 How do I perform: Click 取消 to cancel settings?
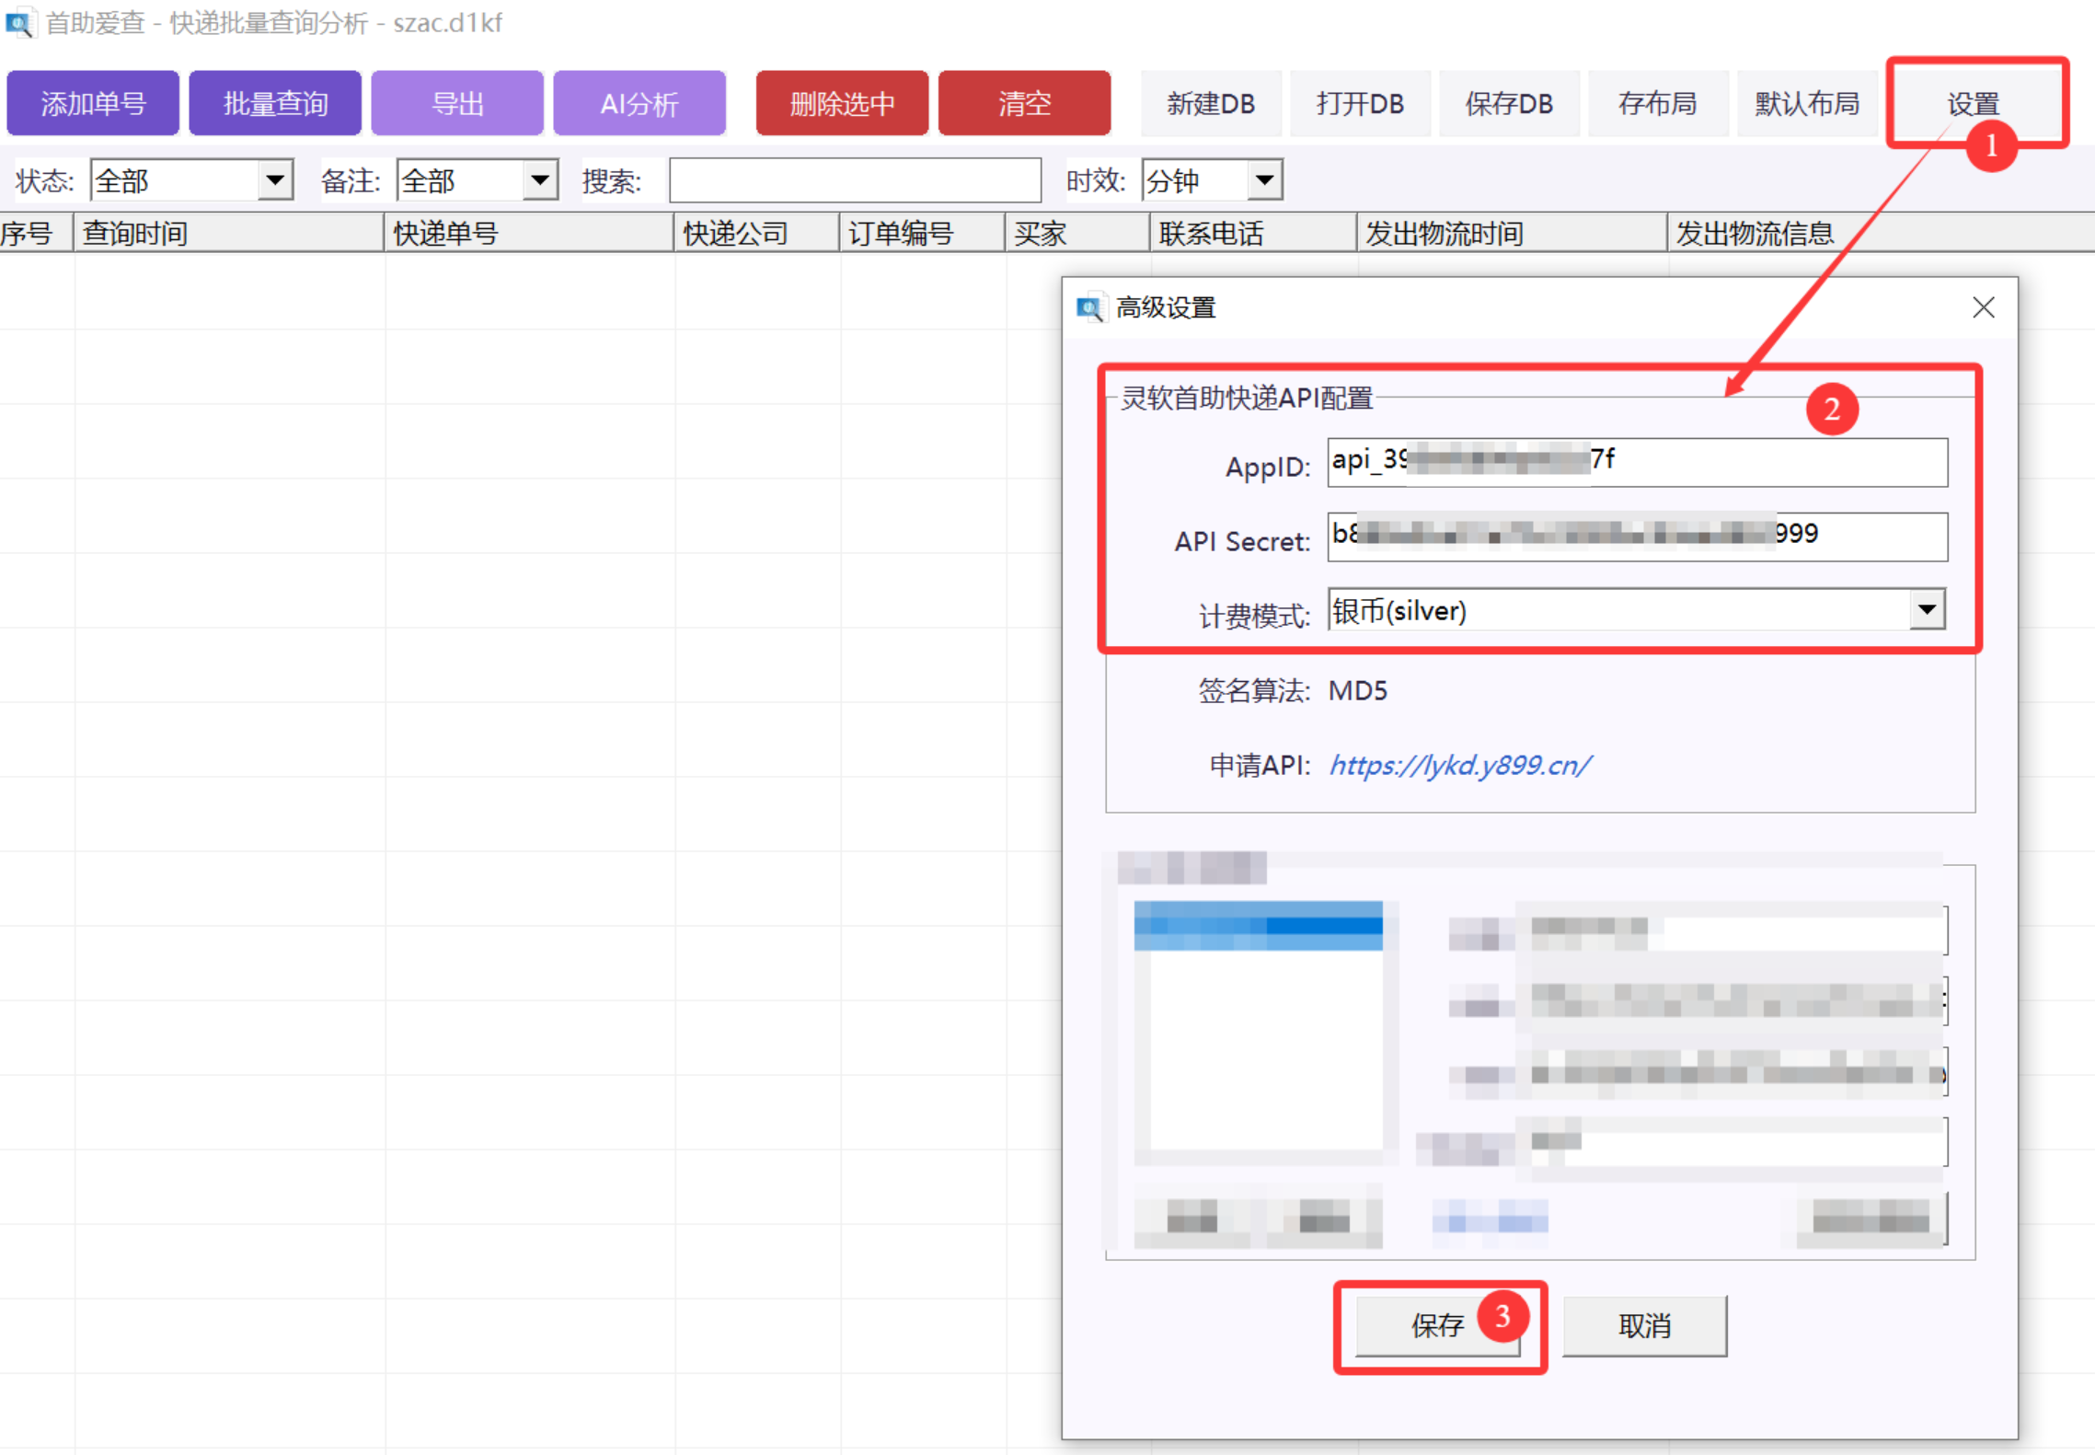pos(1644,1325)
